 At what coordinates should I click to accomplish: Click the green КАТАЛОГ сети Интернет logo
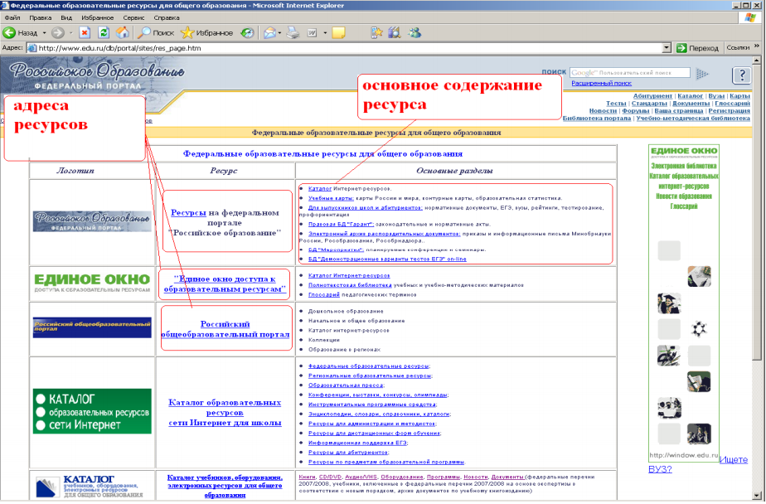pos(92,411)
